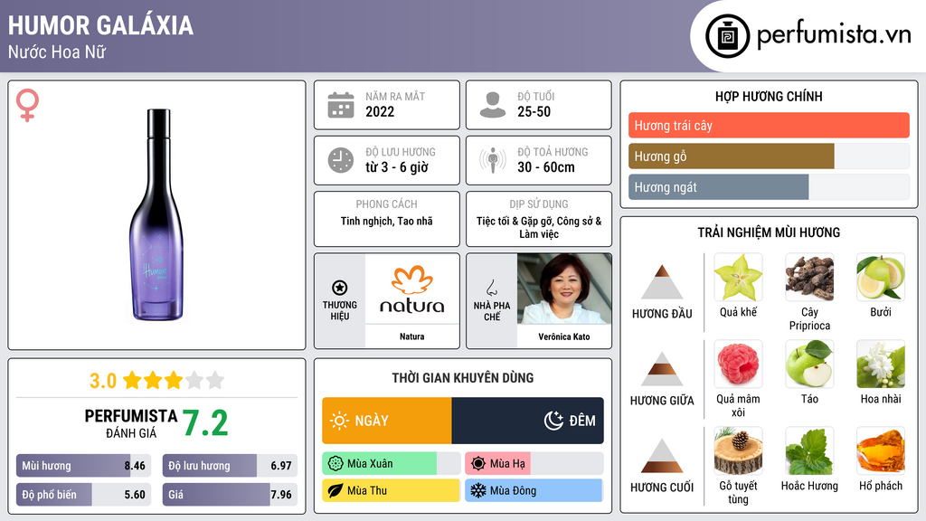The height and width of the screenshot is (521, 926).
Task: Click the Hợp Hương Chính heading
Action: click(x=769, y=96)
